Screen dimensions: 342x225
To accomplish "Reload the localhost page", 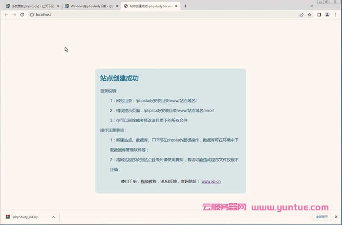I will tap(22, 15).
